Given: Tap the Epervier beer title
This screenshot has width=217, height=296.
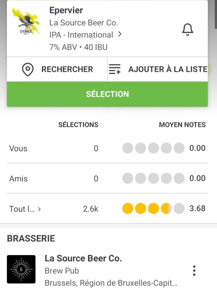Looking at the screenshot, I should pos(66,10).
